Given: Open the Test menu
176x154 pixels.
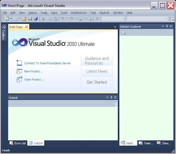Looking at the screenshot, I should pyautogui.click(x=93, y=13).
